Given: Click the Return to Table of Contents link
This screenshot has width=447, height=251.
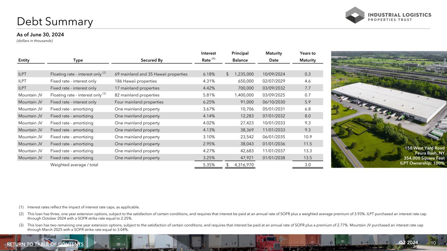Looking at the screenshot, I should (45, 244).
